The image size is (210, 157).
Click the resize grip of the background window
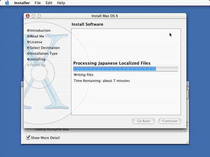(187, 142)
